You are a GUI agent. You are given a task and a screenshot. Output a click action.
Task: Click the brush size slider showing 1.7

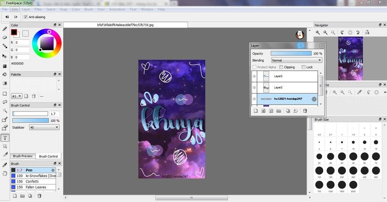click(30, 114)
